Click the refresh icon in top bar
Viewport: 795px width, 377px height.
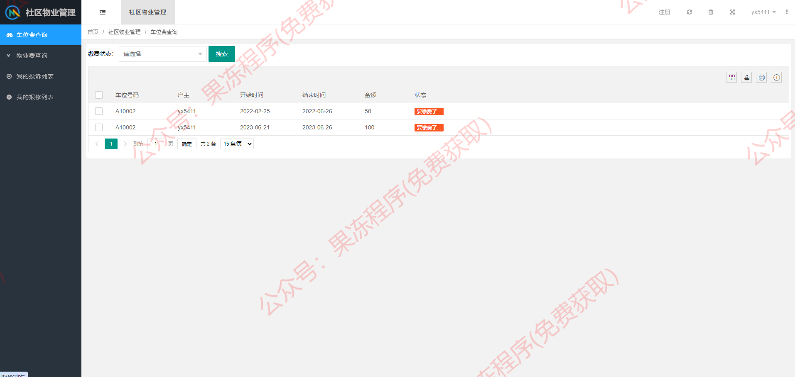pyautogui.click(x=689, y=12)
